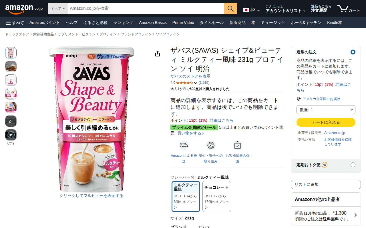
Task: Click the プラントプロテイン breadcrumb
Action: click(136, 34)
